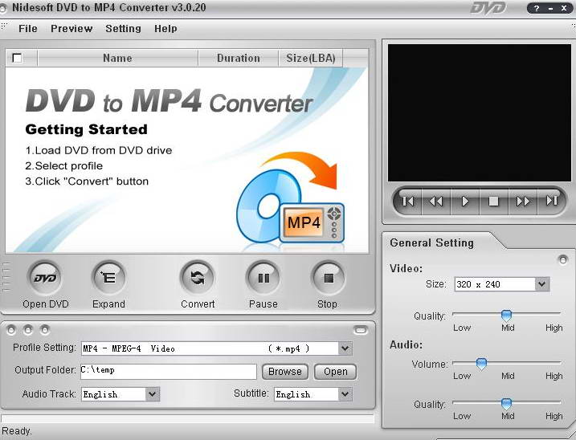Open the video Size dropdown
This screenshot has width=576, height=440.
541,284
